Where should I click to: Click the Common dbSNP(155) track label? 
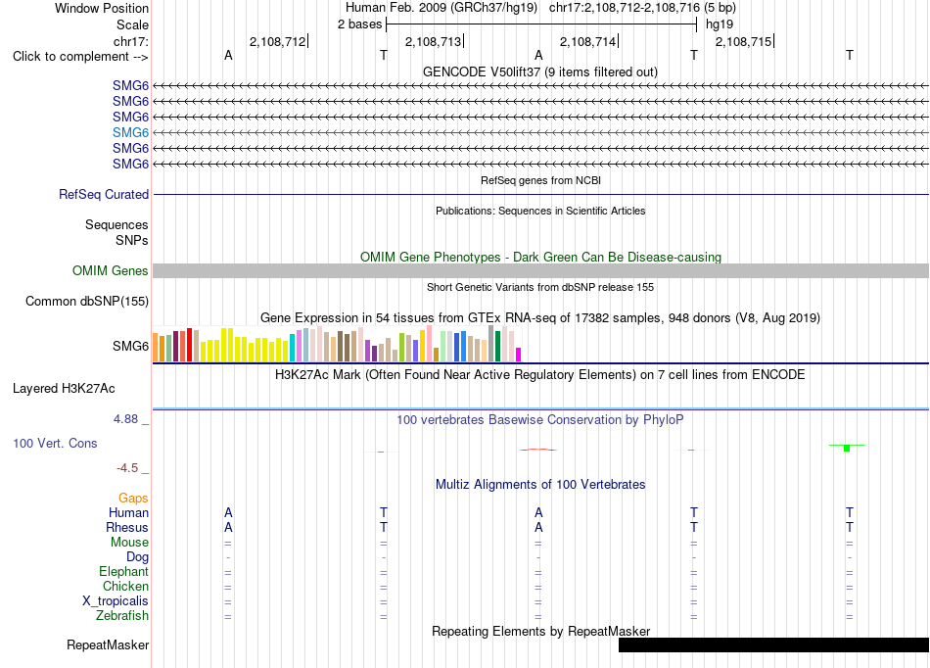[87, 302]
